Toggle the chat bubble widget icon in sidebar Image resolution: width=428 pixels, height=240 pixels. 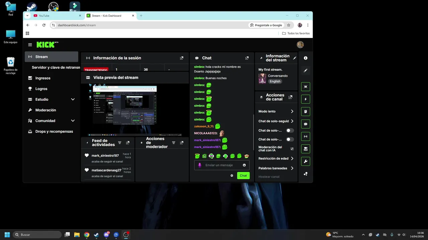[305, 124]
